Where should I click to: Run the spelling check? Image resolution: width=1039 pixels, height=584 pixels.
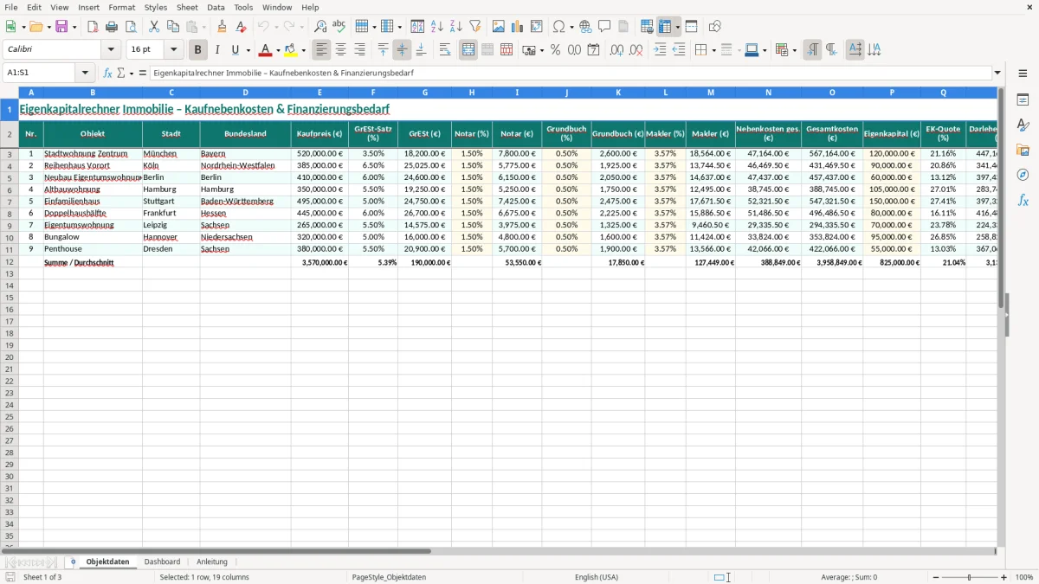339,27
